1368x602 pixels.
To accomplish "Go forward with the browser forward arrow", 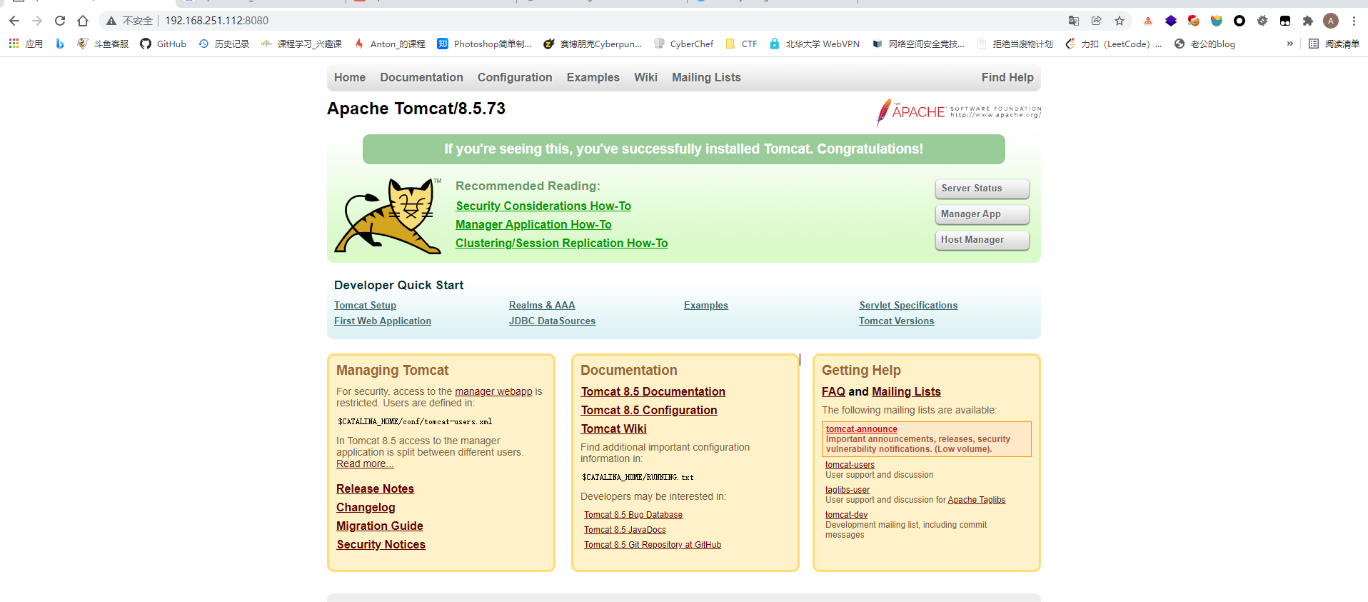I will coord(37,21).
